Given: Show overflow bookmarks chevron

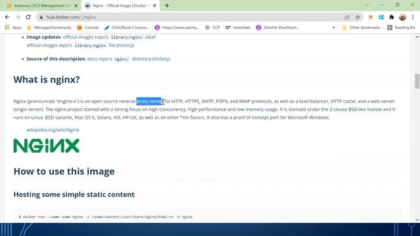Looking at the screenshot, I should 333,28.
